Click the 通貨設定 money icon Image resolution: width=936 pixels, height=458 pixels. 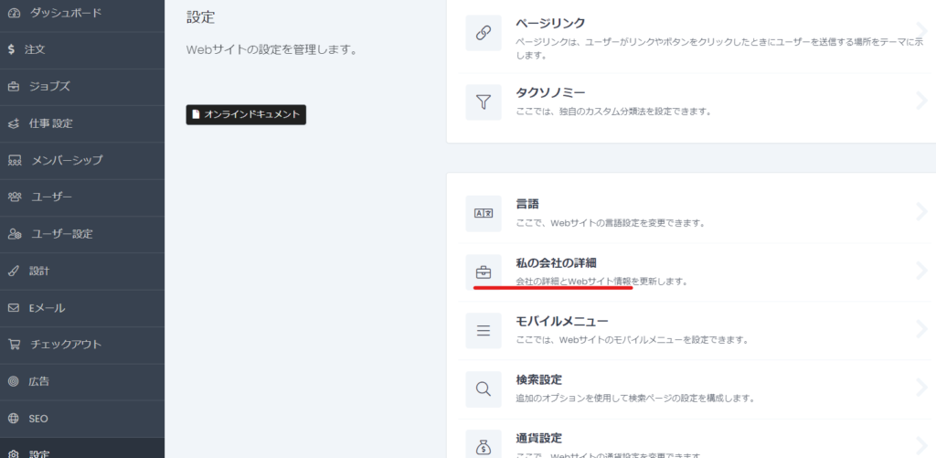(483, 445)
